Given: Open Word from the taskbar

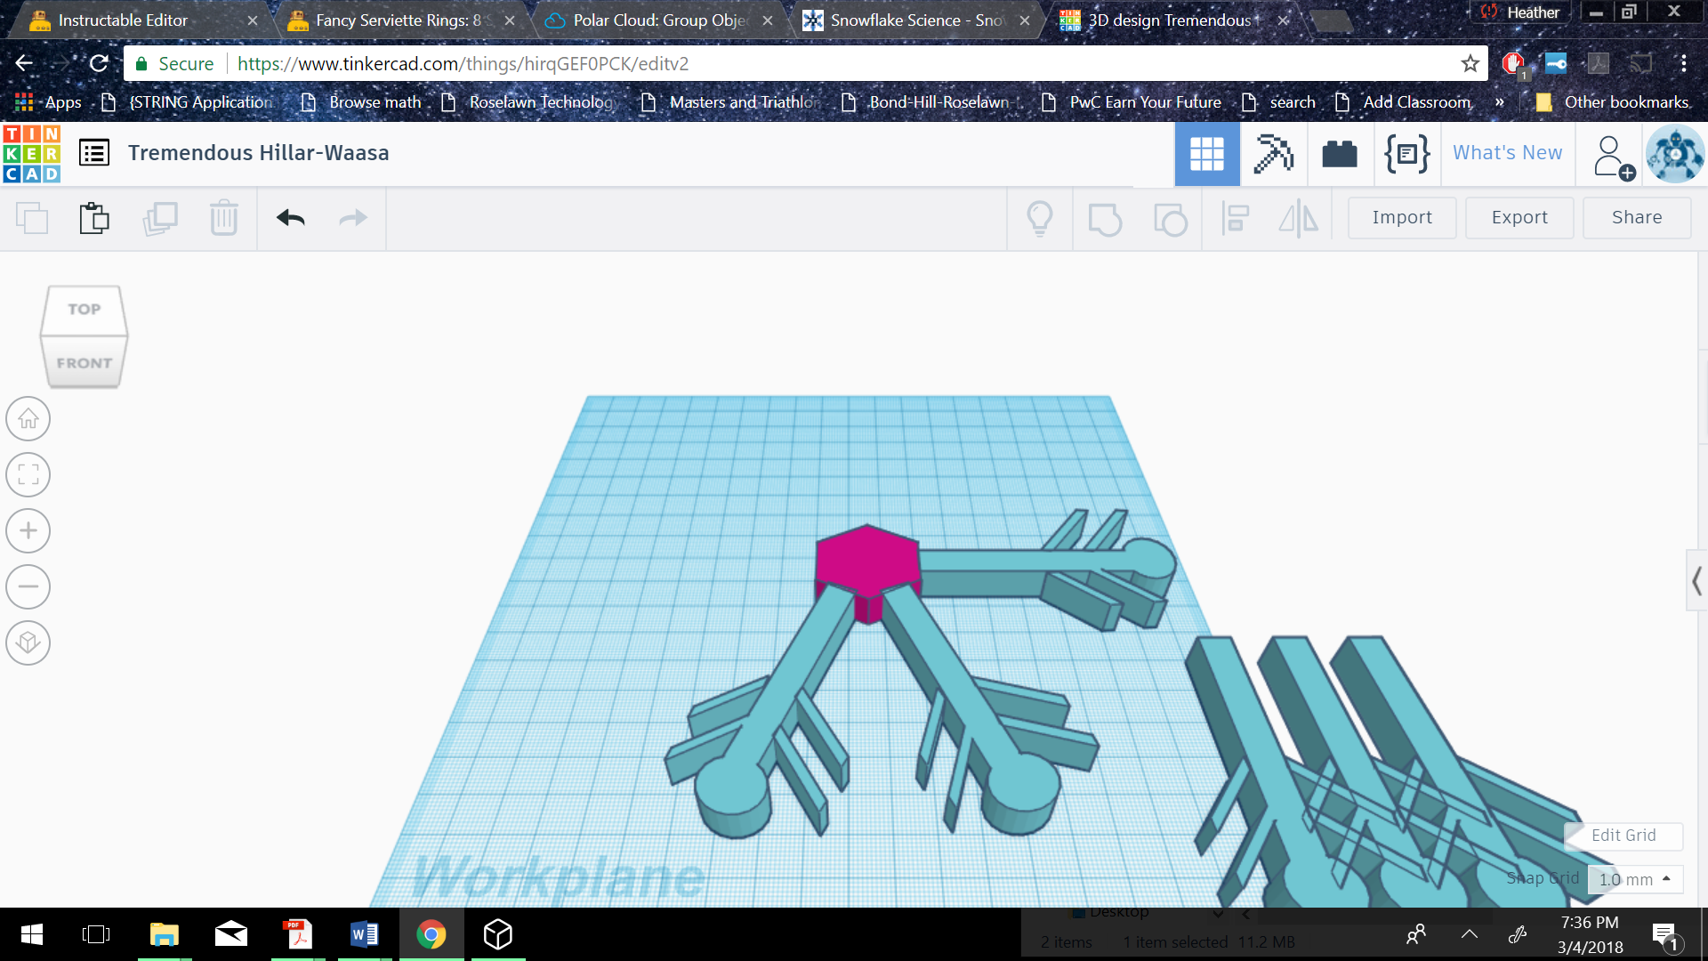Looking at the screenshot, I should click(x=365, y=934).
